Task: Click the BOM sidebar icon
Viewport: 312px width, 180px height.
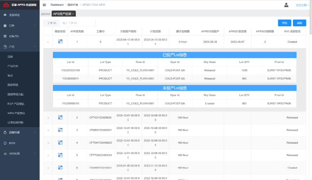Action: tap(5, 143)
